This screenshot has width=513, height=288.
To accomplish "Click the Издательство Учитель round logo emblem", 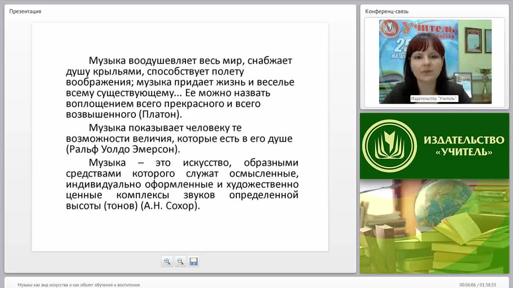I will 390,146.
